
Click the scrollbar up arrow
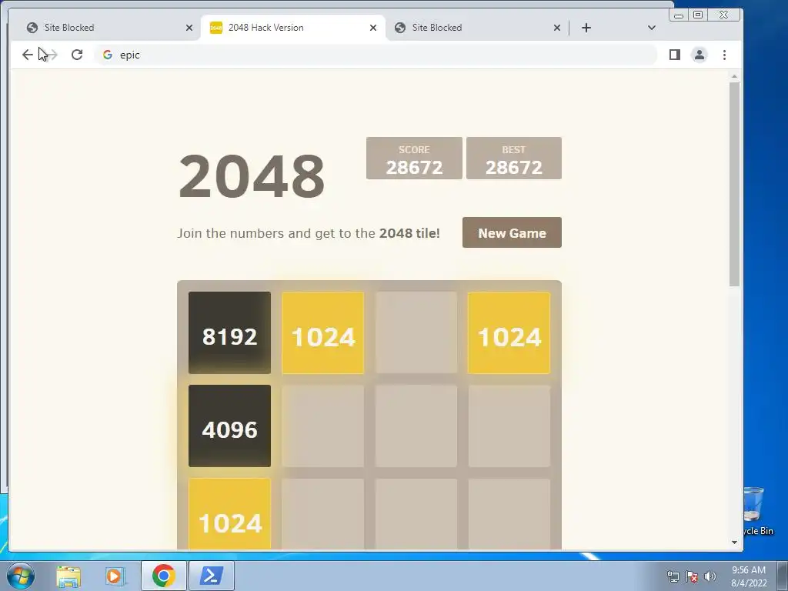[734, 76]
